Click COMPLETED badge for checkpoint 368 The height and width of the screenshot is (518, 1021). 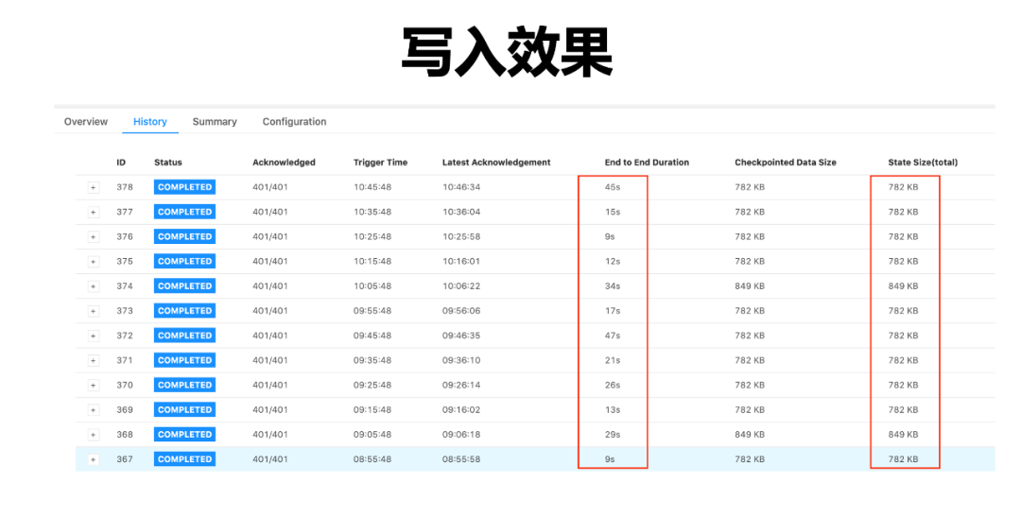tap(185, 434)
